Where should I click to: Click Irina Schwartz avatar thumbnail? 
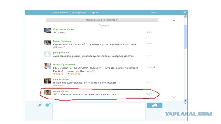tap(47, 81)
